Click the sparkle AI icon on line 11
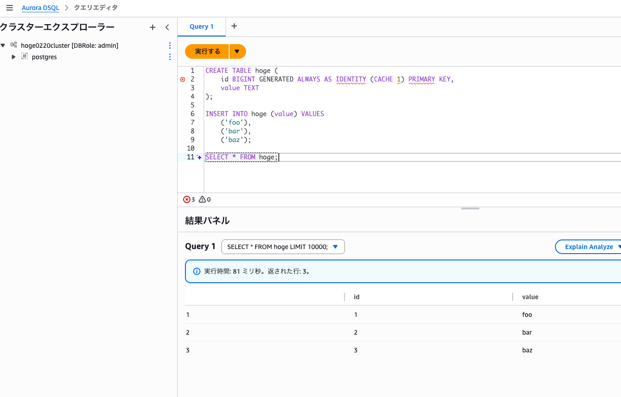 pyautogui.click(x=199, y=158)
